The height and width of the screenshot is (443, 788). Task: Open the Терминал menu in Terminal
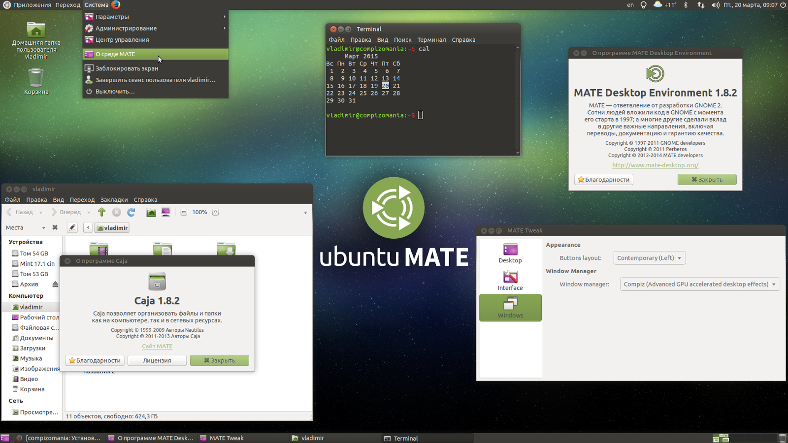pos(431,40)
